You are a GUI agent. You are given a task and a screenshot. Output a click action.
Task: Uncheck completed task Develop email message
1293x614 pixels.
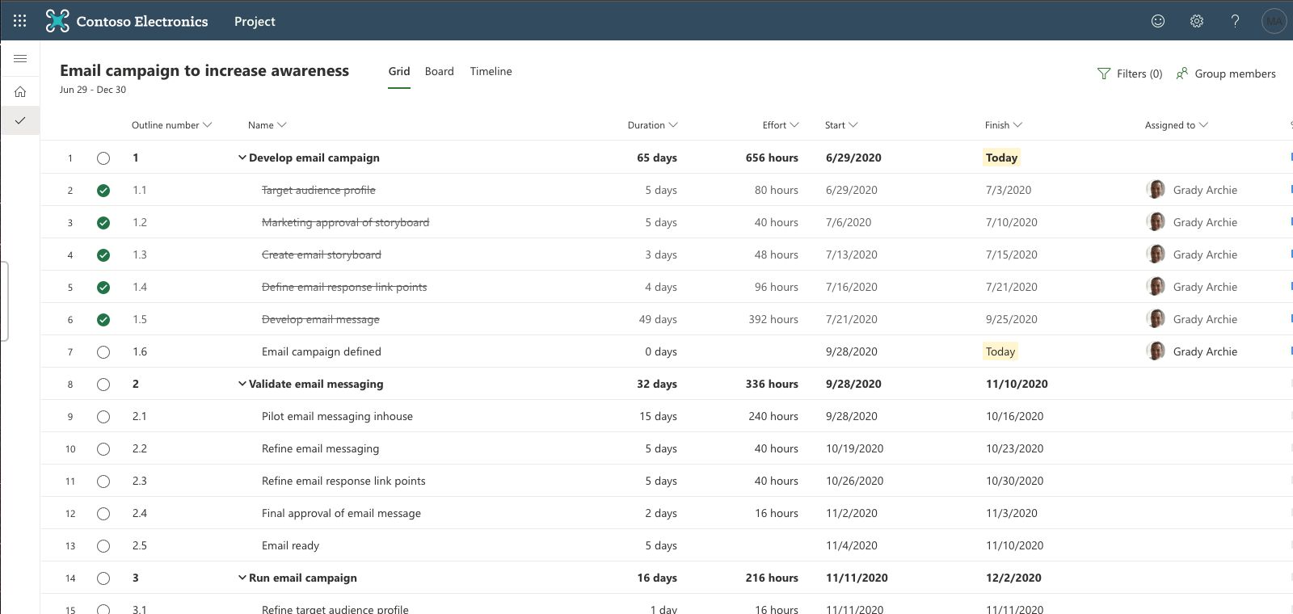pyautogui.click(x=103, y=320)
